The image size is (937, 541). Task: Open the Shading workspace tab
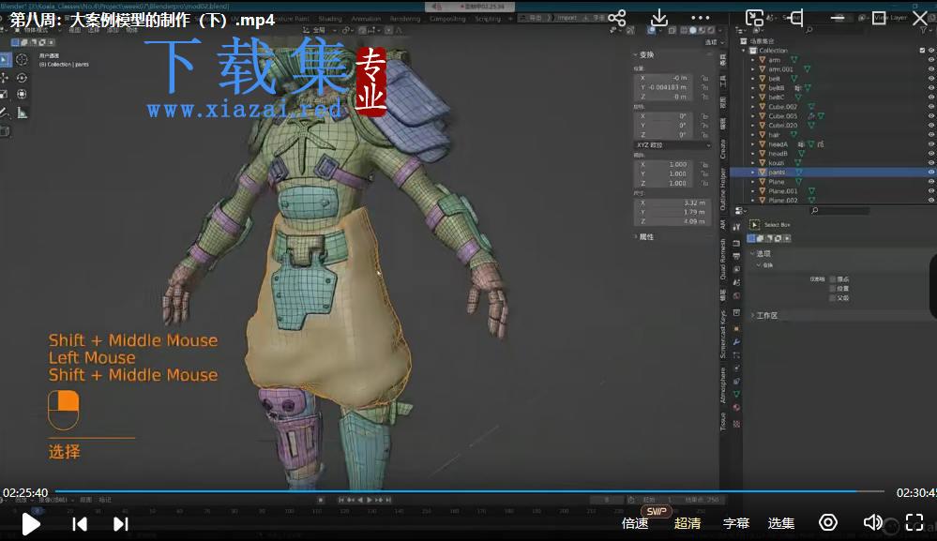pyautogui.click(x=330, y=19)
